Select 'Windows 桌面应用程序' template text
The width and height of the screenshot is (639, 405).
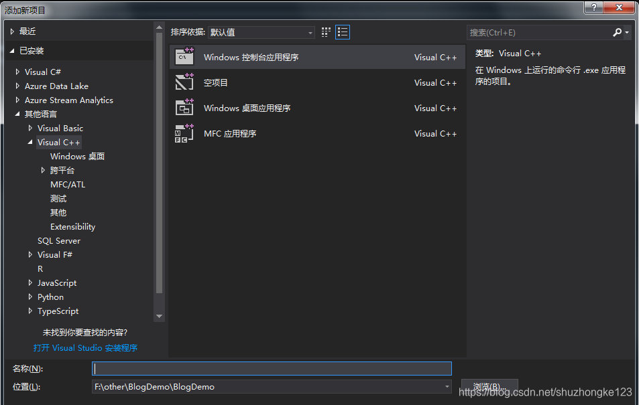[x=247, y=108]
